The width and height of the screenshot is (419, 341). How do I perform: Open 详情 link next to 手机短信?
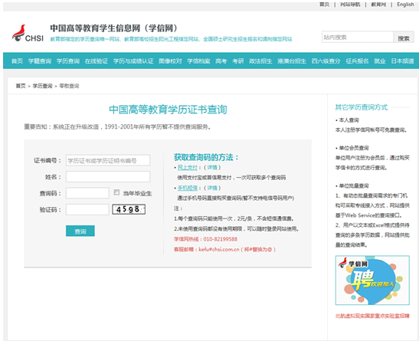pos(212,188)
